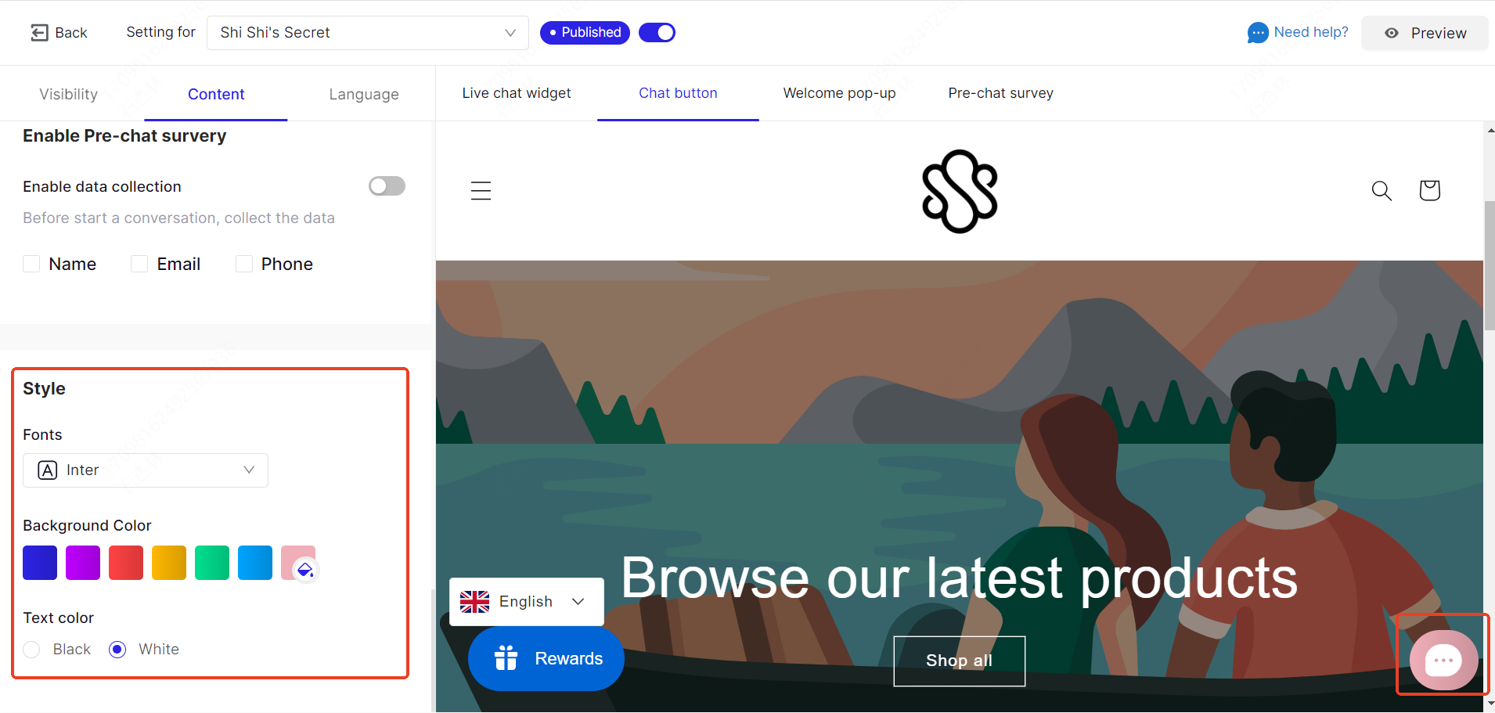This screenshot has width=1495, height=713.
Task: Open the Chat button tab
Action: [678, 93]
